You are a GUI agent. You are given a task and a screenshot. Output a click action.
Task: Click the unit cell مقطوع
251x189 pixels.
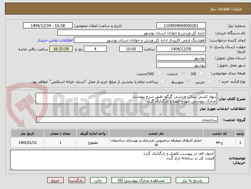click(x=93, y=143)
